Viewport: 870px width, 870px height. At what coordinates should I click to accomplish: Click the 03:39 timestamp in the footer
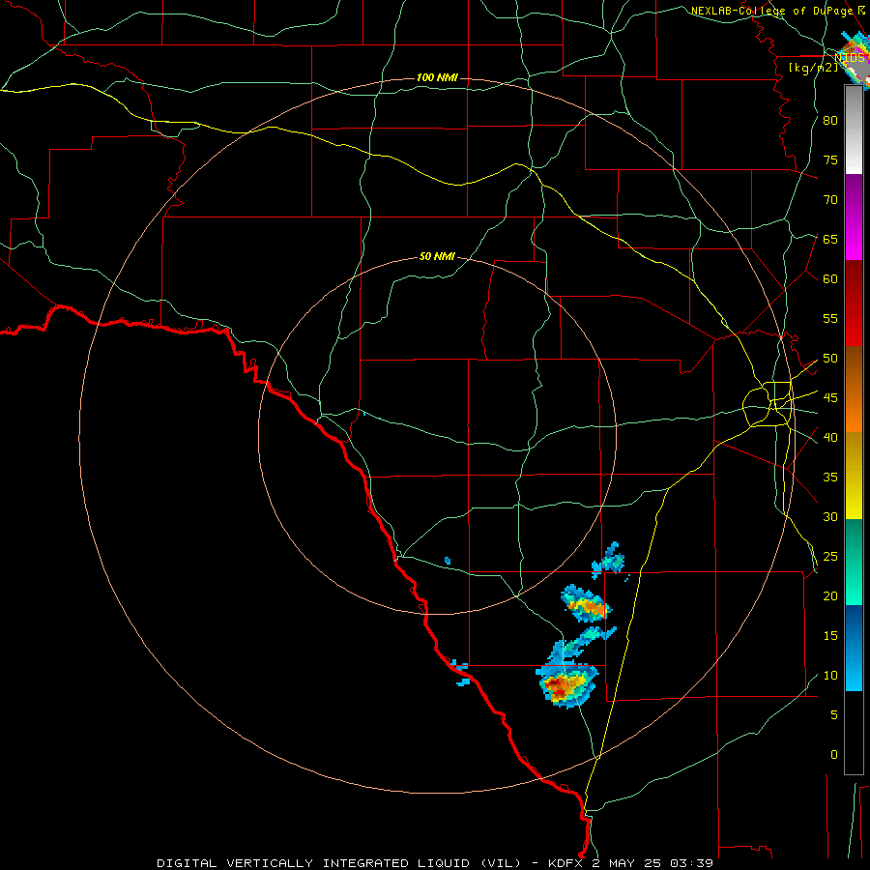pyautogui.click(x=691, y=863)
